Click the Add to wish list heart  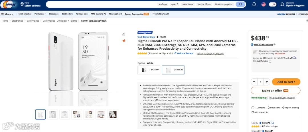[x=253, y=112]
